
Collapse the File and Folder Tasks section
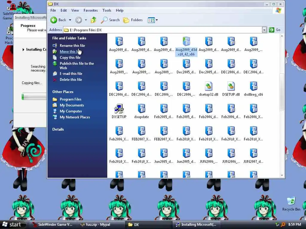click(69, 38)
